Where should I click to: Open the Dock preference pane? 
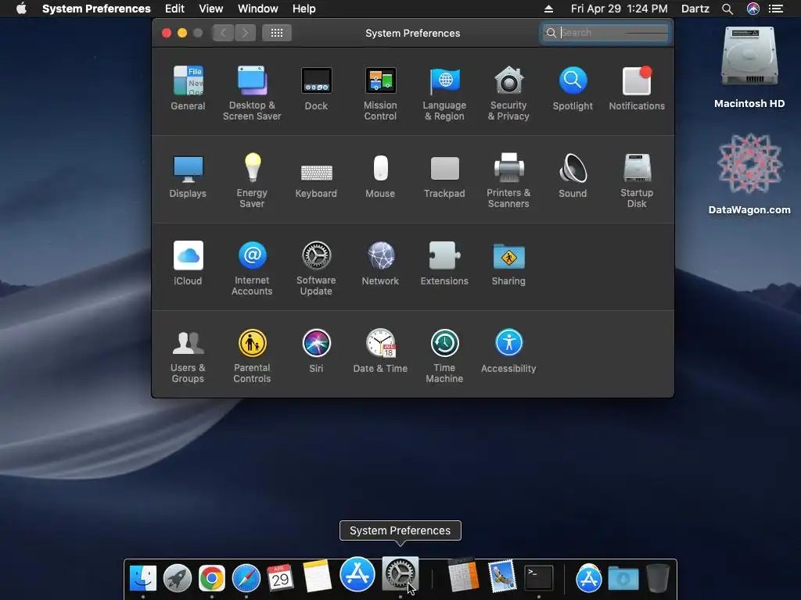[x=316, y=87]
